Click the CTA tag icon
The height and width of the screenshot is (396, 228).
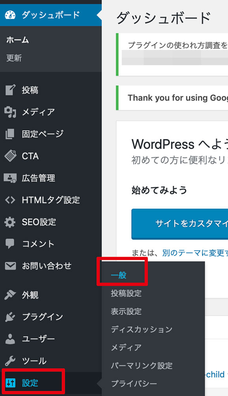coord(10,156)
